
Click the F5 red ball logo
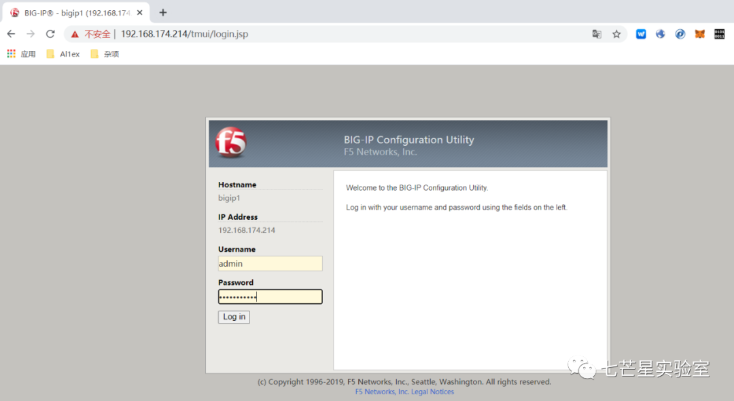pos(231,142)
